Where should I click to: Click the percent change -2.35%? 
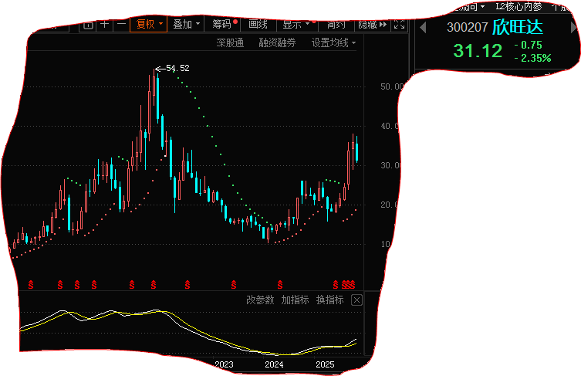(x=532, y=58)
